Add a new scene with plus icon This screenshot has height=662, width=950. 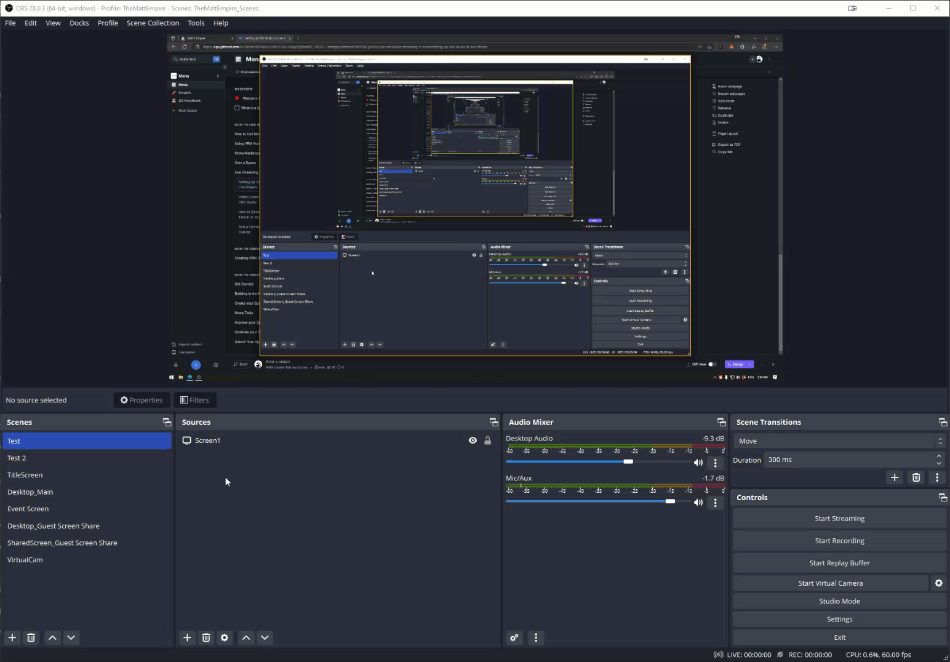[x=12, y=637]
